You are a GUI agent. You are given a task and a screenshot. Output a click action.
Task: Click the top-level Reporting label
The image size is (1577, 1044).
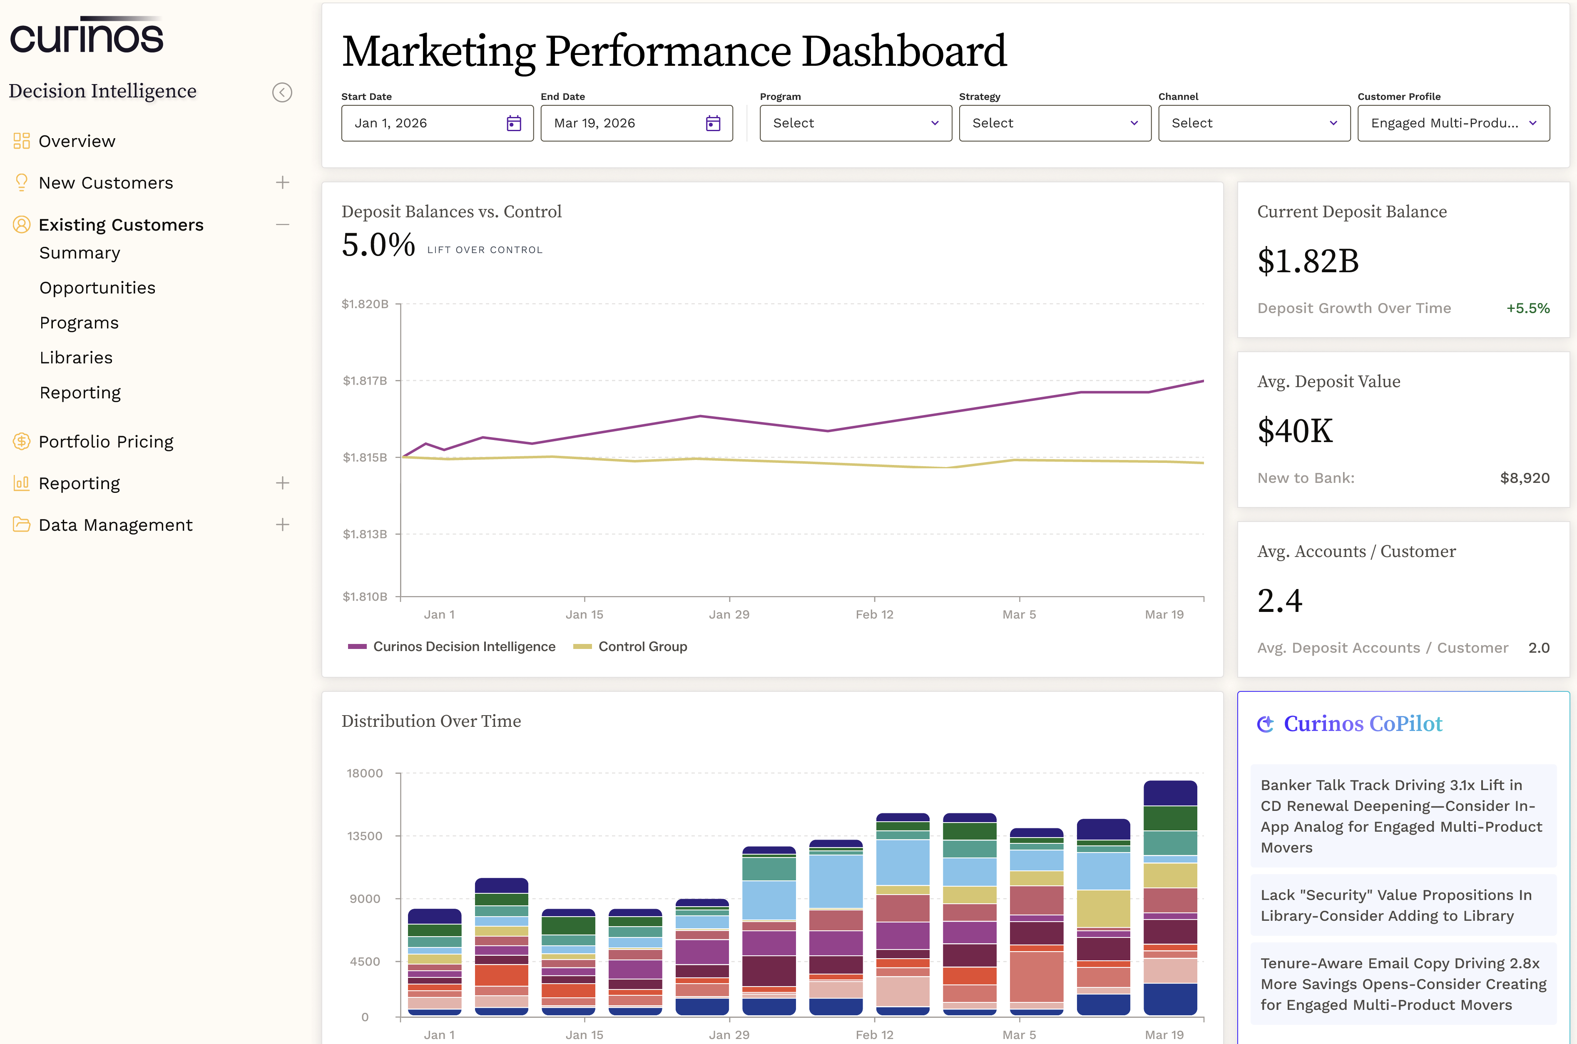tap(79, 483)
